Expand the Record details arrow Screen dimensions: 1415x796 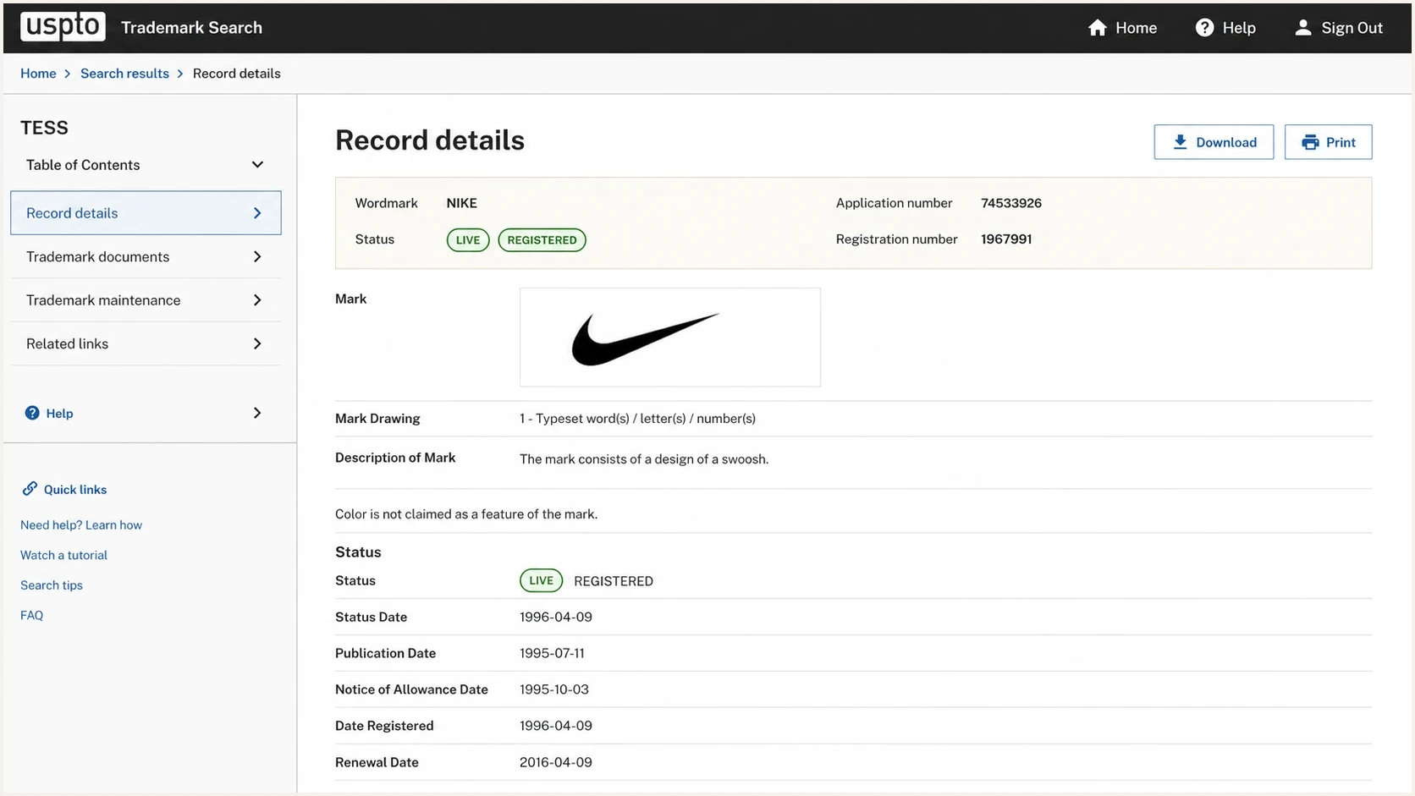point(257,213)
